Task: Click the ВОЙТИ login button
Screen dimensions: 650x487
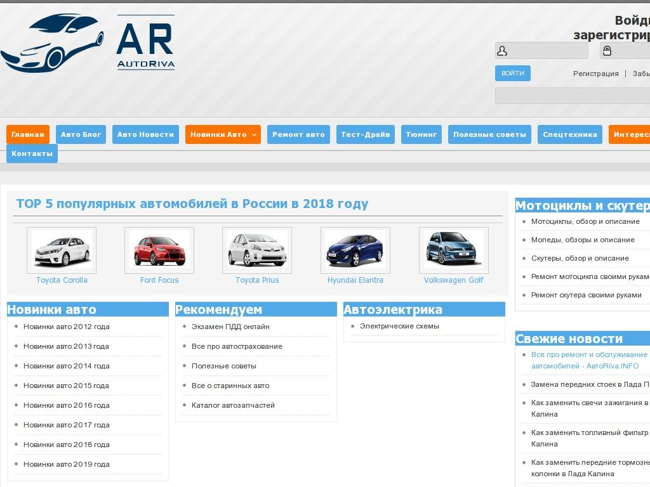Action: pos(513,74)
